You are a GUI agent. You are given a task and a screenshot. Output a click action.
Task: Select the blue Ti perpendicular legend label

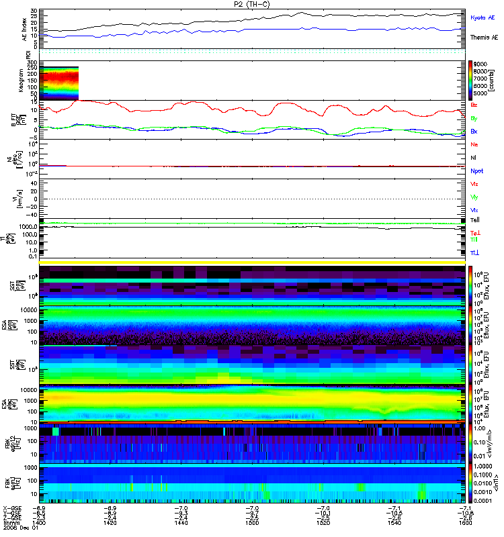474,252
